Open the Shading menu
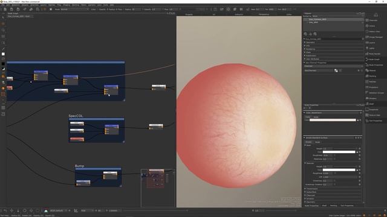Image resolution: width=387 pixels, height=217 pixels. (67, 5)
